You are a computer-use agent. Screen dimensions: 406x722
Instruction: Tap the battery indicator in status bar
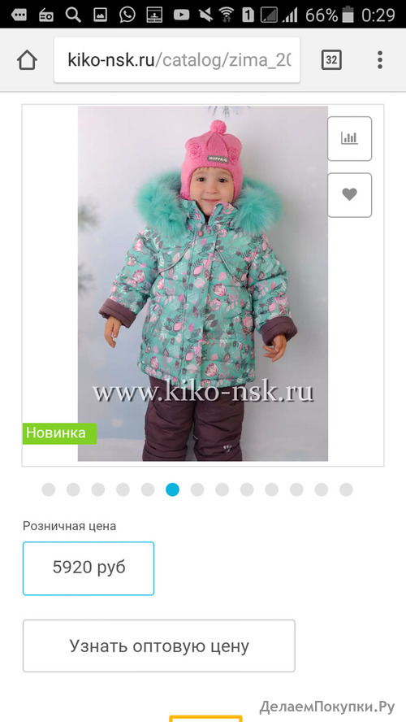coord(348,15)
